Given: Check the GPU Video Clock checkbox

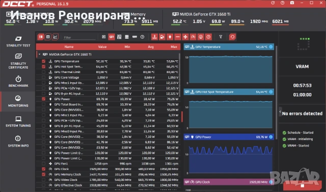Looking at the screenshot, I should coord(43,180).
